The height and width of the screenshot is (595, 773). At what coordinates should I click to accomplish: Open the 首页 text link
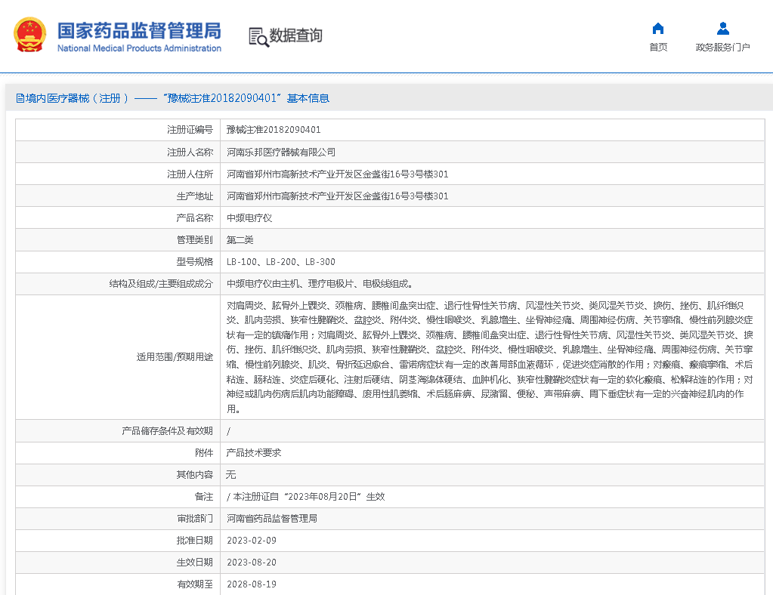(657, 48)
